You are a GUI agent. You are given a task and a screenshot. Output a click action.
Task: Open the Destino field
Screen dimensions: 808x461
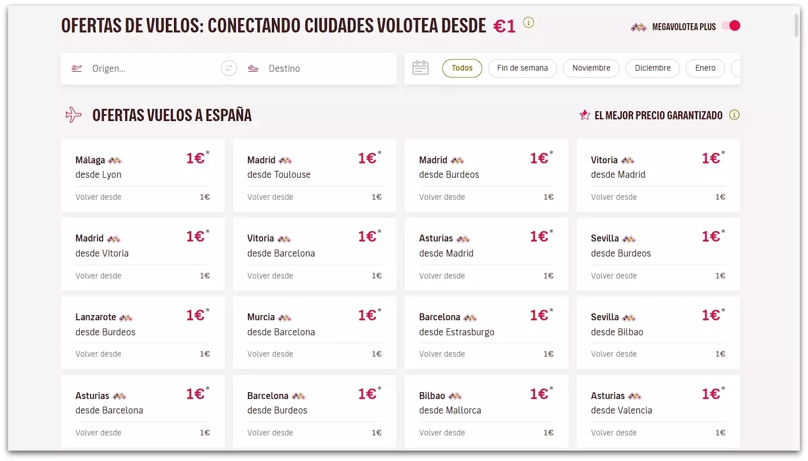click(x=325, y=68)
